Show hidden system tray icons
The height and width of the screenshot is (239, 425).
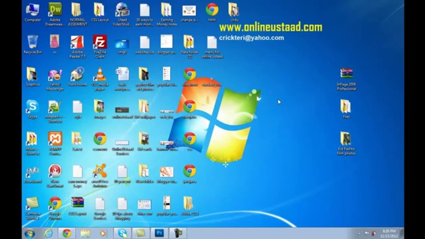click(x=360, y=234)
